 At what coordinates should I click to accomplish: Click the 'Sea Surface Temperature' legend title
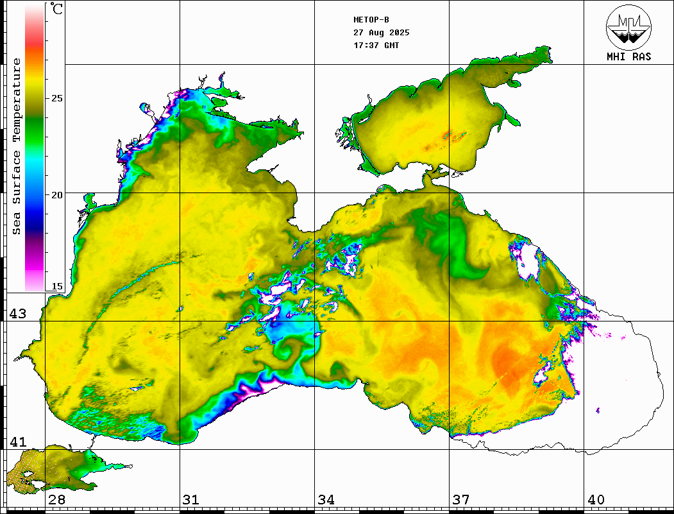click(16, 146)
